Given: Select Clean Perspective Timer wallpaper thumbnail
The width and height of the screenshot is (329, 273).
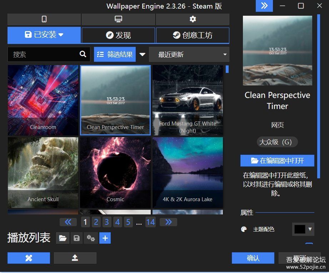Looking at the screenshot, I should pyautogui.click(x=115, y=100).
